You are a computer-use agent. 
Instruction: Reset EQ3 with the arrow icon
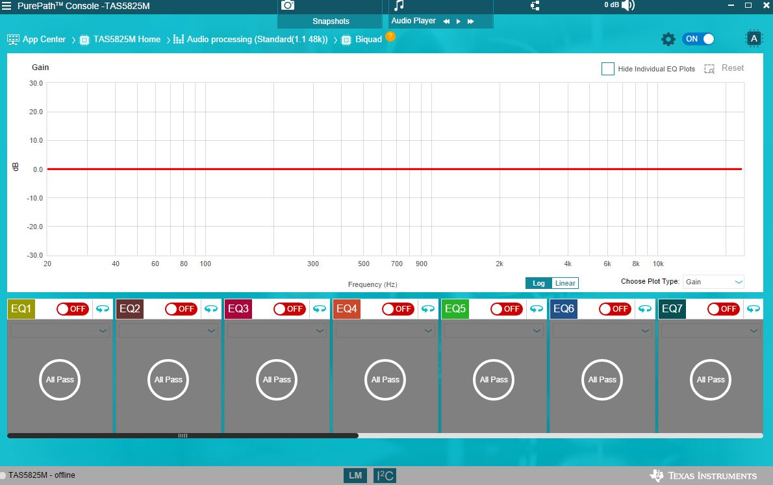click(320, 309)
